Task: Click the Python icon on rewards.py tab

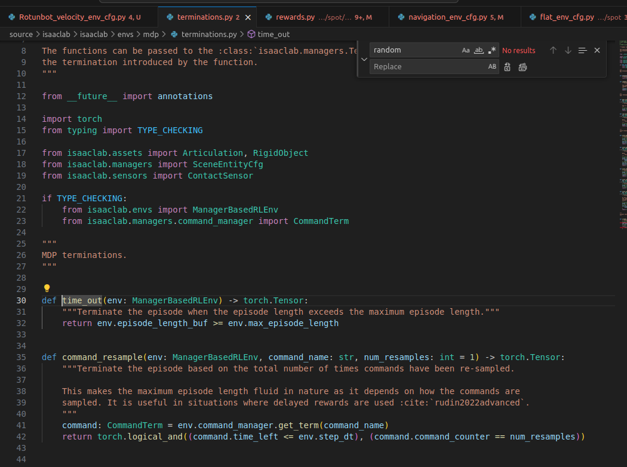Action: 269,17
